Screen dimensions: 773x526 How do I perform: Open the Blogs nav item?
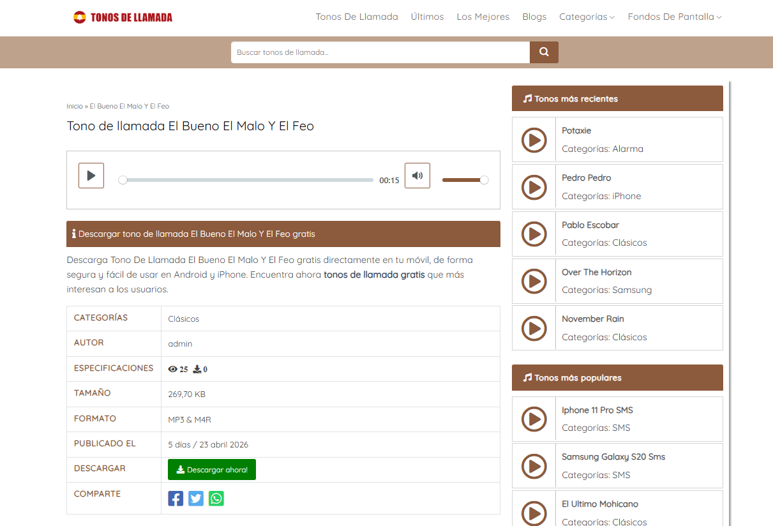[534, 17]
